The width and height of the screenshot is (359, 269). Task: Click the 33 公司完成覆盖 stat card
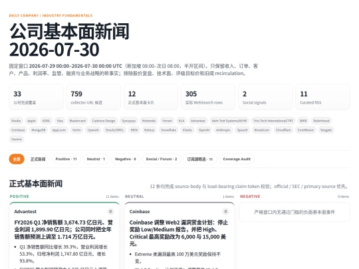tap(36, 97)
